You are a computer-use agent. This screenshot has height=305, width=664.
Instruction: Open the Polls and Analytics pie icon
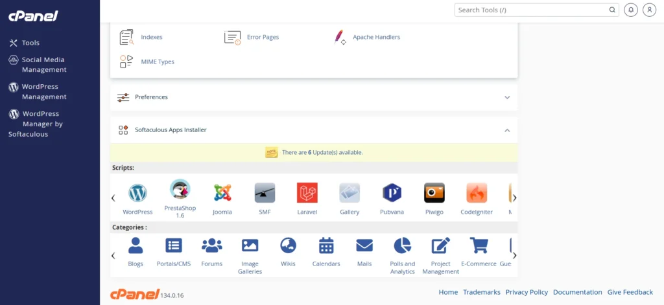point(402,245)
